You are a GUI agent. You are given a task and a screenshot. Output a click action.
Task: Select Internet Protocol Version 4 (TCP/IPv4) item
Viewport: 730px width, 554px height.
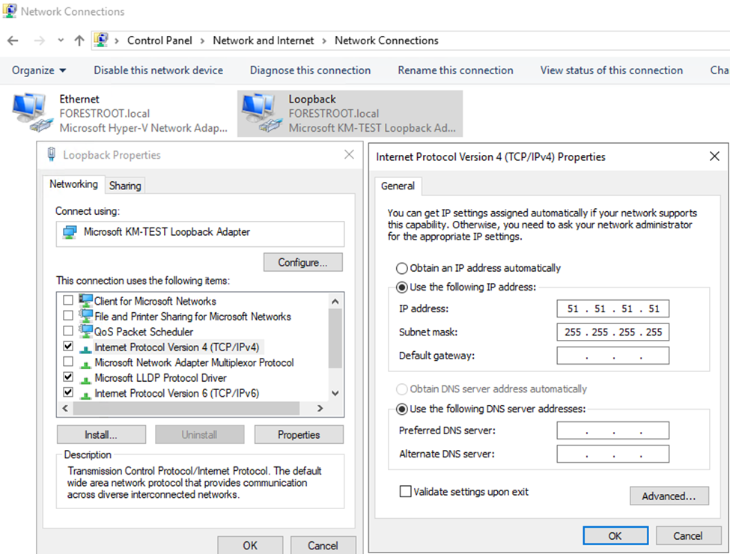click(177, 347)
